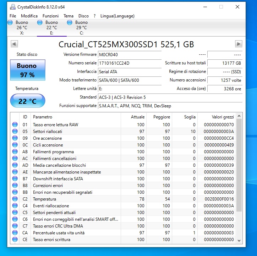Click the status orb for drive X:
This screenshot has height=256, width=257.
(x=10, y=22)
